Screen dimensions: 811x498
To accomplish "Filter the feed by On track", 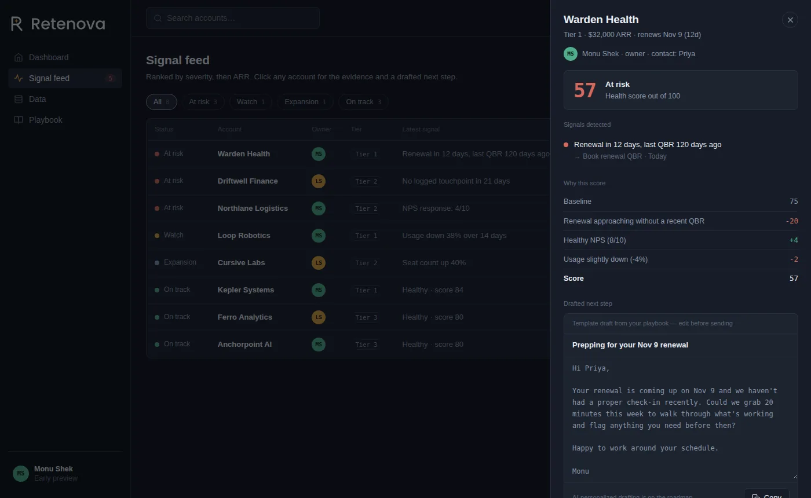I will click(x=363, y=102).
